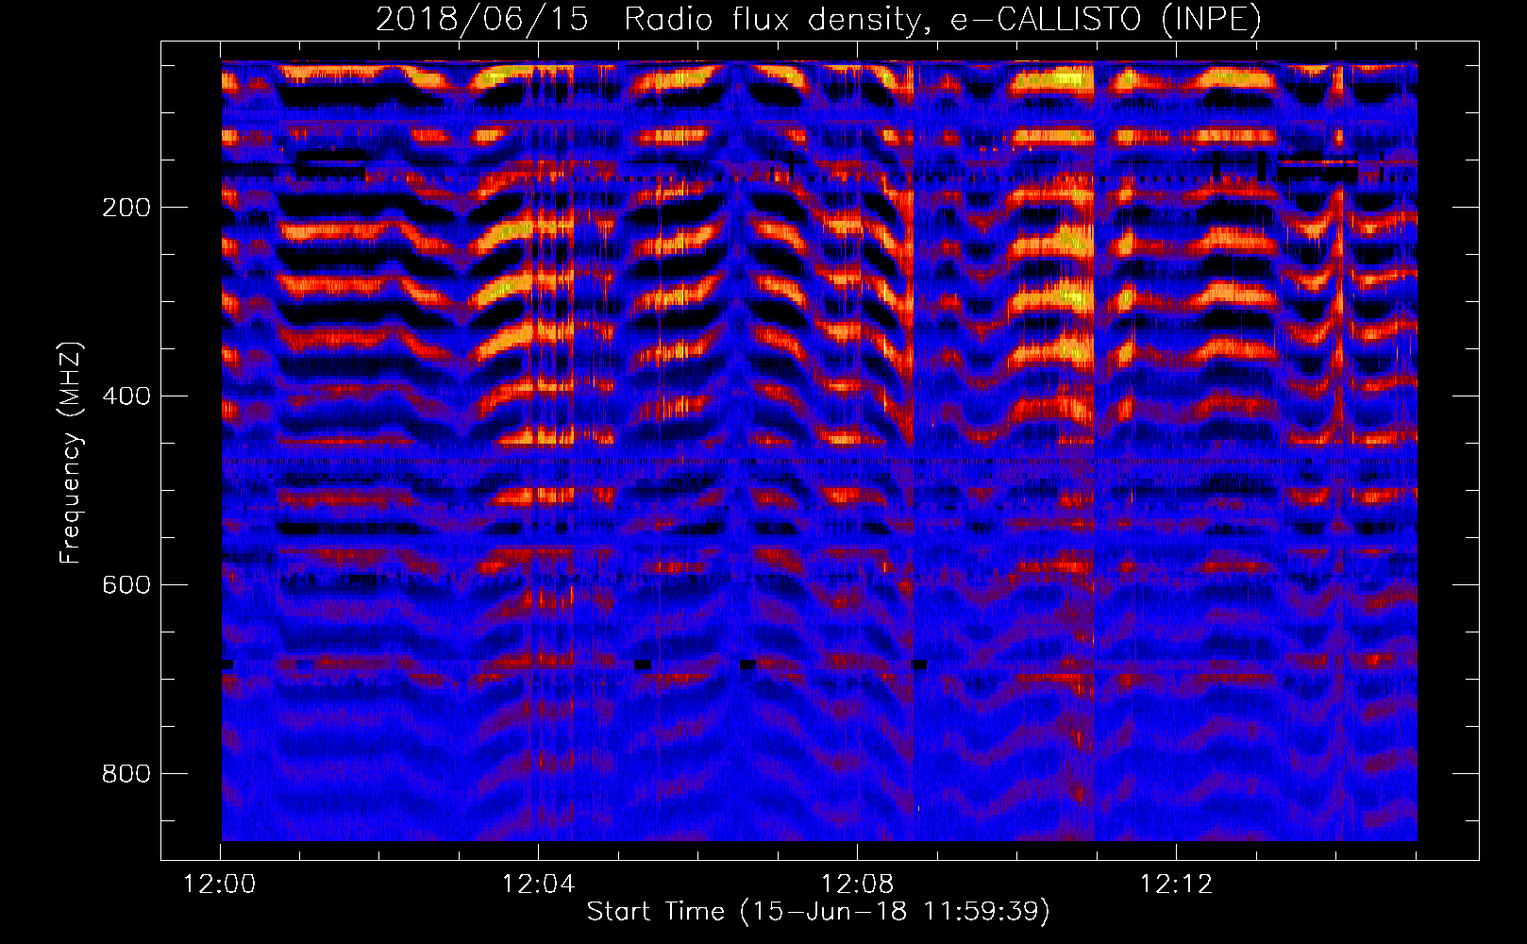Select the 200 frequency tick label

point(126,208)
